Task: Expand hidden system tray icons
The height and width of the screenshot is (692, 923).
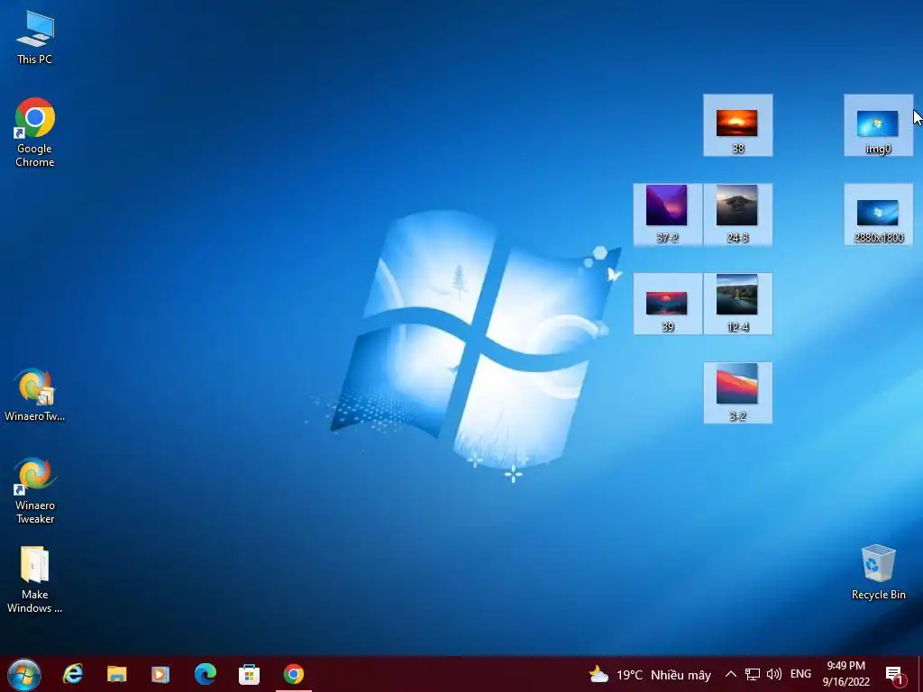Action: point(730,674)
